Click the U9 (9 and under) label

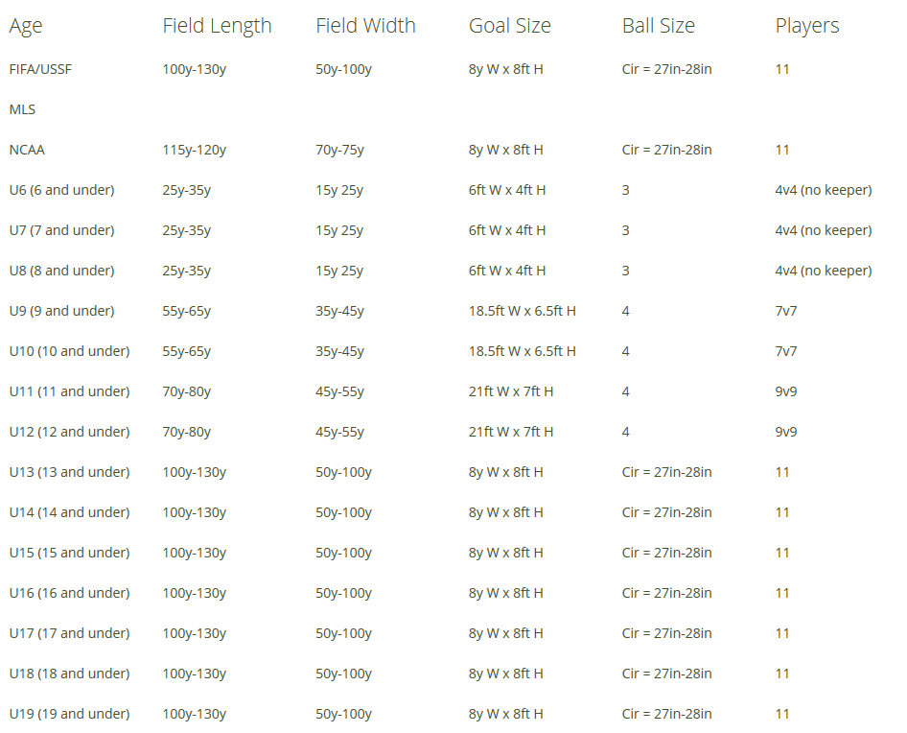61,311
